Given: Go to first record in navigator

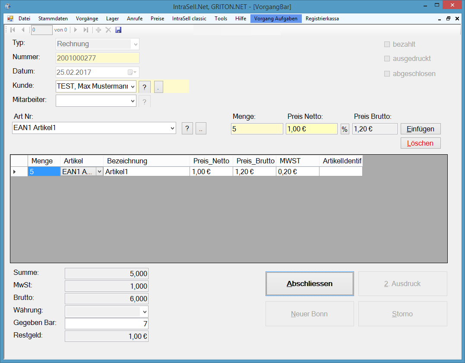Looking at the screenshot, I should click(13, 30).
